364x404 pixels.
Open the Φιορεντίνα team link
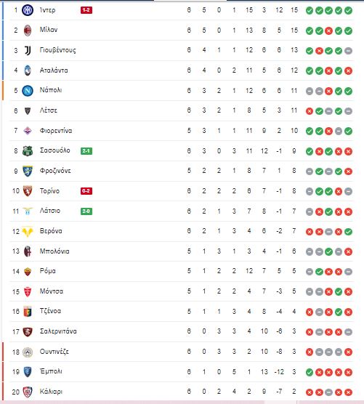pyautogui.click(x=56, y=131)
